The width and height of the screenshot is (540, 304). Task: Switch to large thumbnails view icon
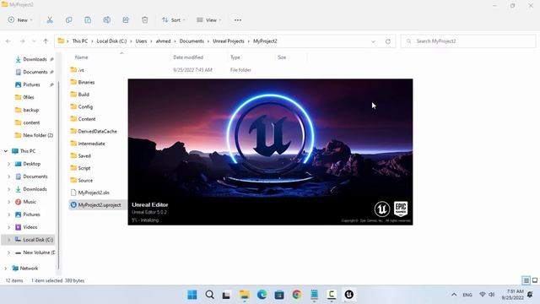pos(535,280)
